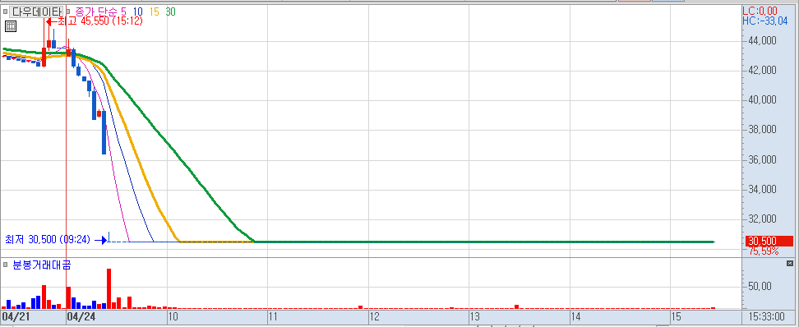Viewport: 799px width, 327px height.
Task: Click the 32,000 price axis label
Action: pos(762,219)
